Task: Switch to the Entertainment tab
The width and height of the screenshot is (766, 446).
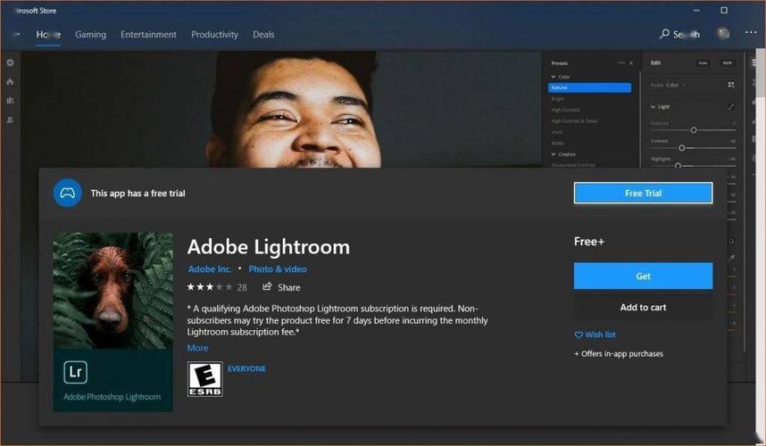Action: (148, 35)
